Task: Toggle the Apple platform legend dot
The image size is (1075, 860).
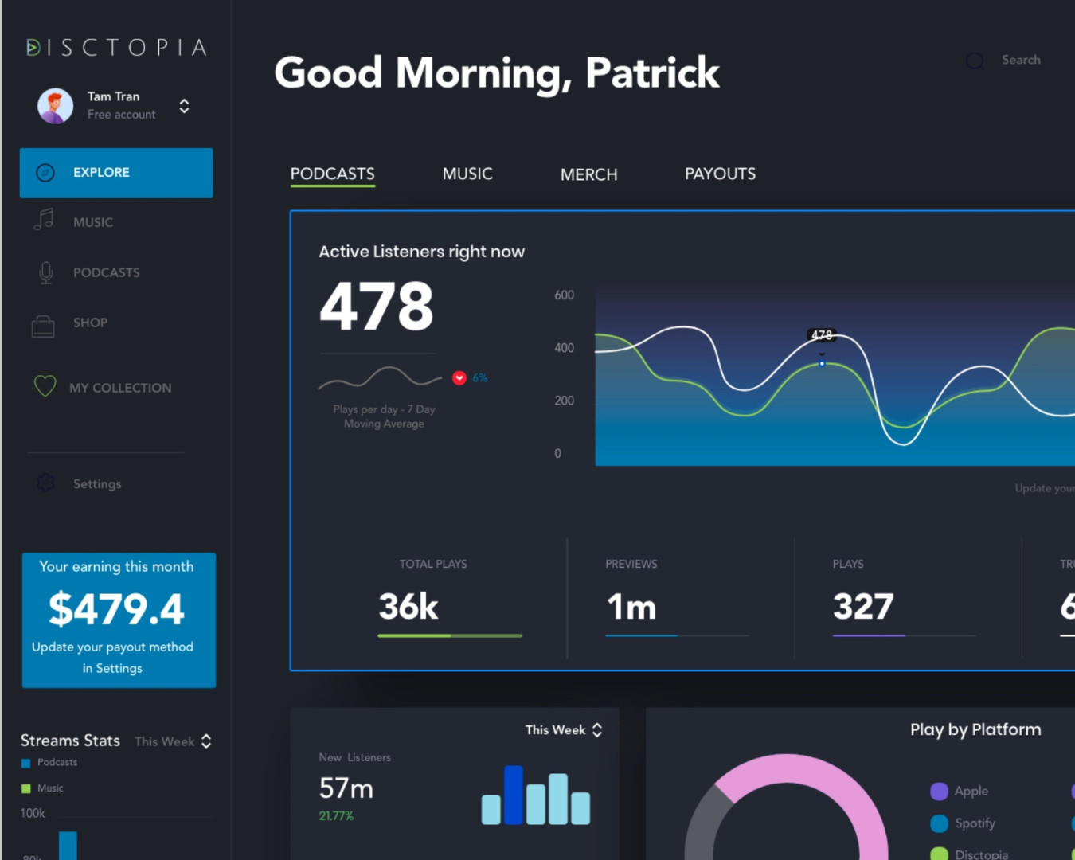Action: tap(939, 791)
